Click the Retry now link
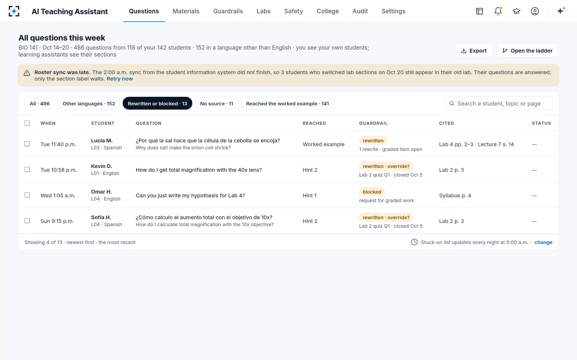 tap(120, 79)
